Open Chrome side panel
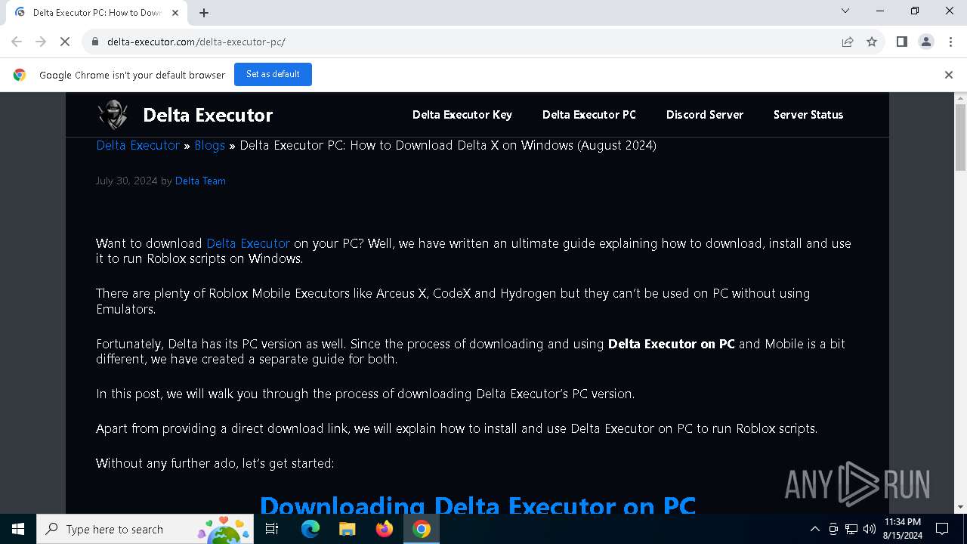The width and height of the screenshot is (967, 544). (902, 42)
